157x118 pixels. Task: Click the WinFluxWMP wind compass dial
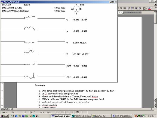click(x=76, y=9)
